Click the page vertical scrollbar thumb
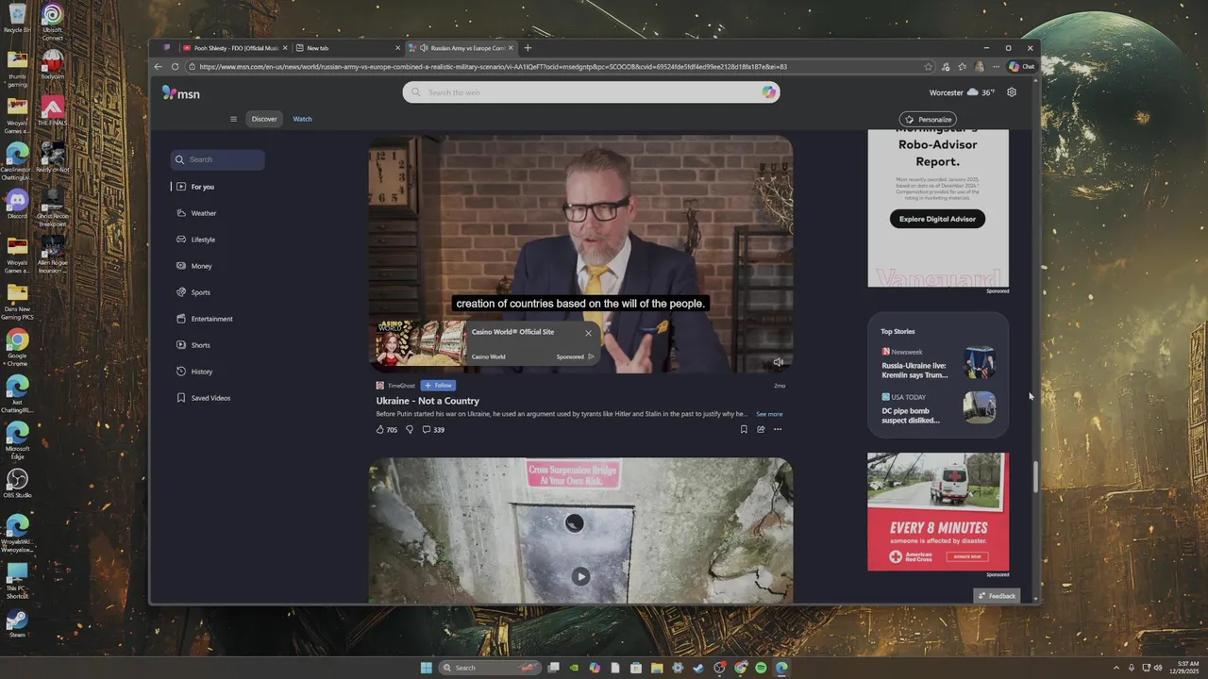1208x679 pixels. [1035, 476]
